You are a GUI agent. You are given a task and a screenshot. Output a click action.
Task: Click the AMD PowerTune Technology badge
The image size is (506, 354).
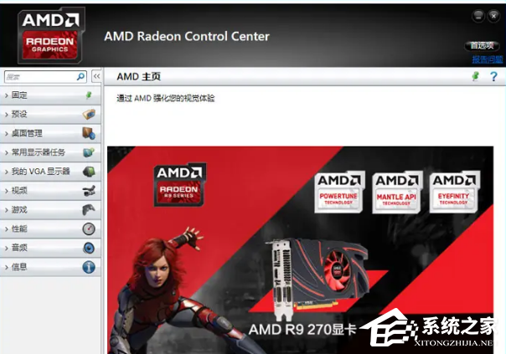pos(338,192)
